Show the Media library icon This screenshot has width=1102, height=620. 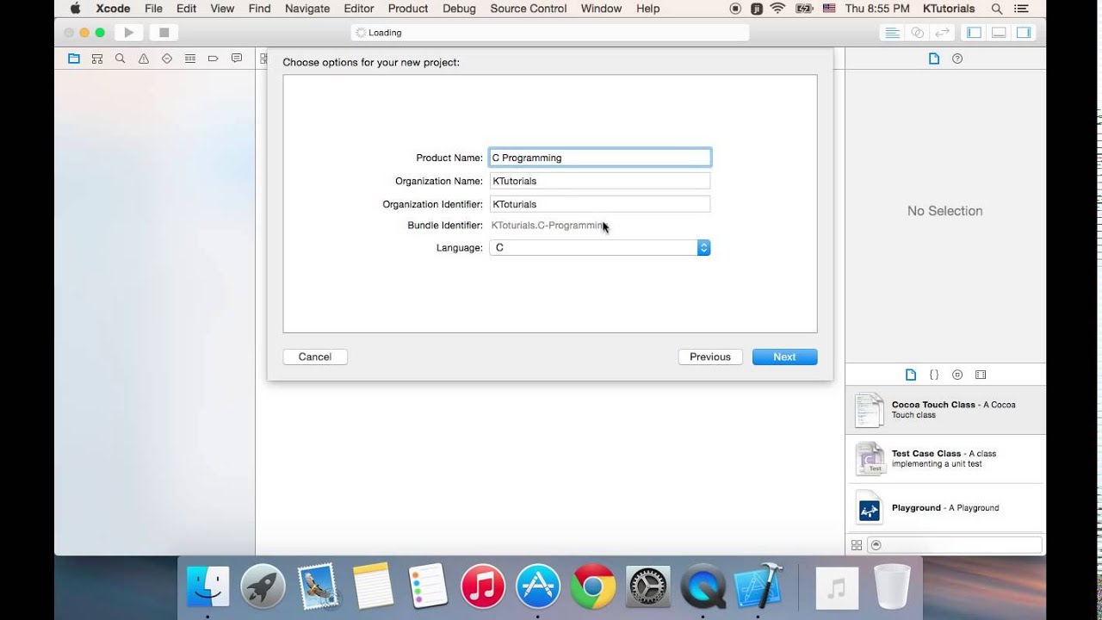(x=981, y=375)
